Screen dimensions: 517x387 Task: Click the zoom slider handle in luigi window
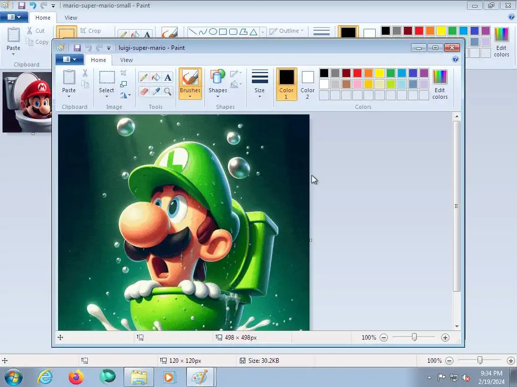414,337
